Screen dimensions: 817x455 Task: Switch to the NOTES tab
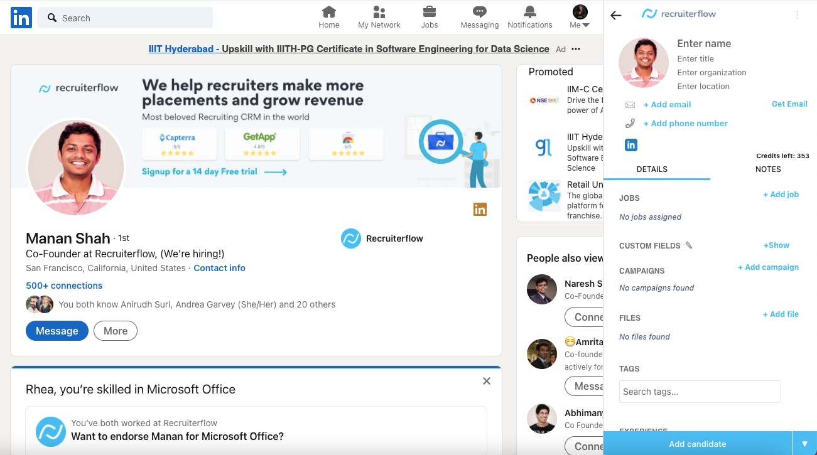[x=768, y=169]
